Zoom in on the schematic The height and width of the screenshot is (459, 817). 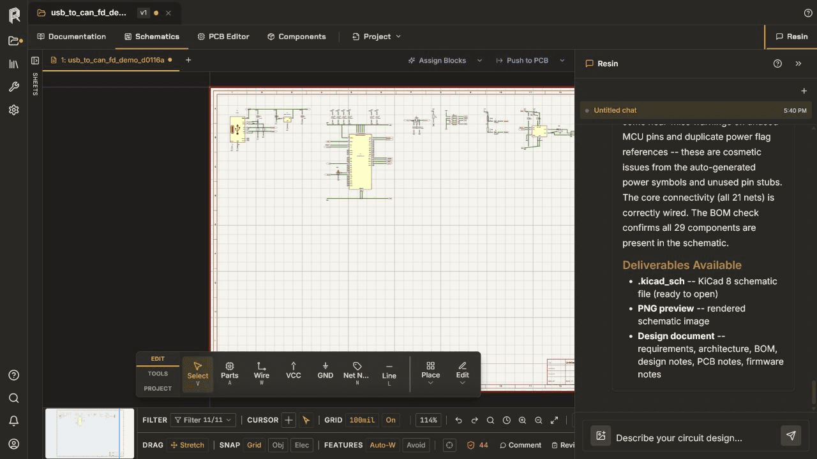point(522,420)
